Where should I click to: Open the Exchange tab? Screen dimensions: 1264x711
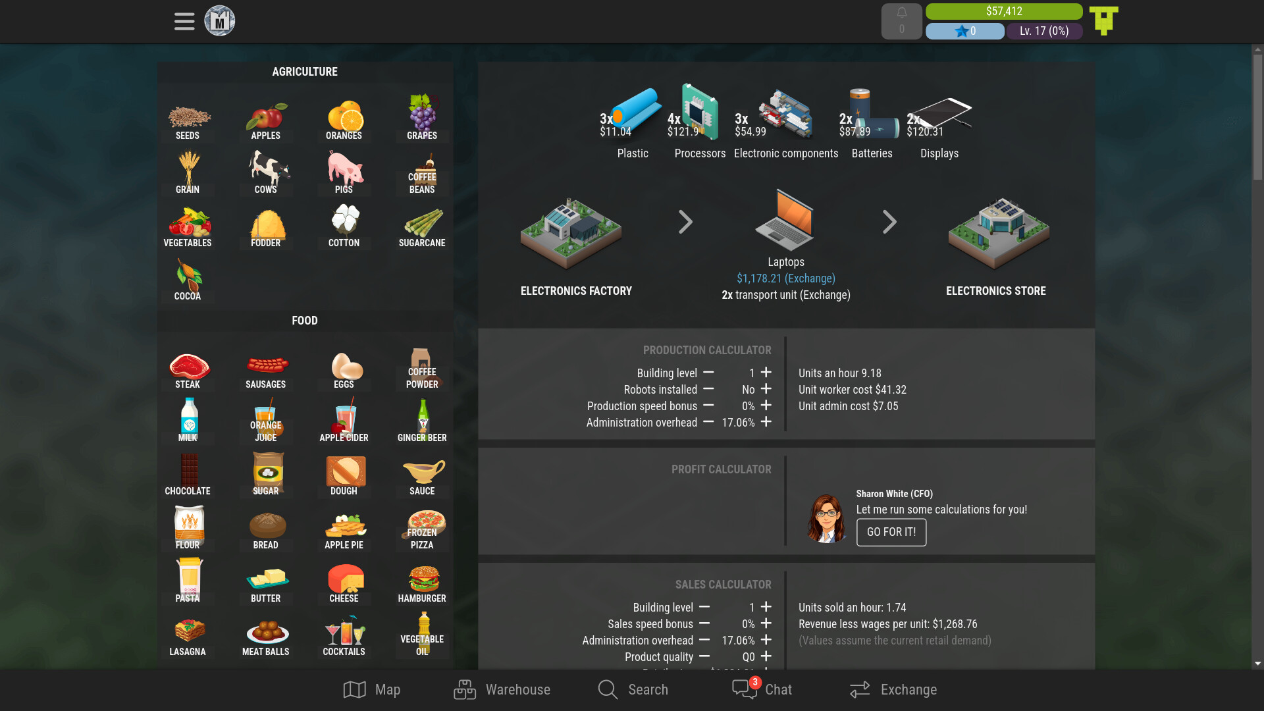(x=893, y=689)
